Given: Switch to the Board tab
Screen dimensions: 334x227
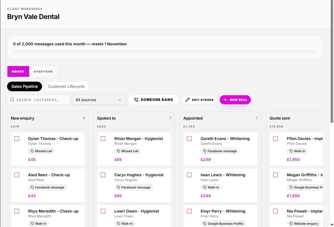Looking at the screenshot, I should point(18,71).
